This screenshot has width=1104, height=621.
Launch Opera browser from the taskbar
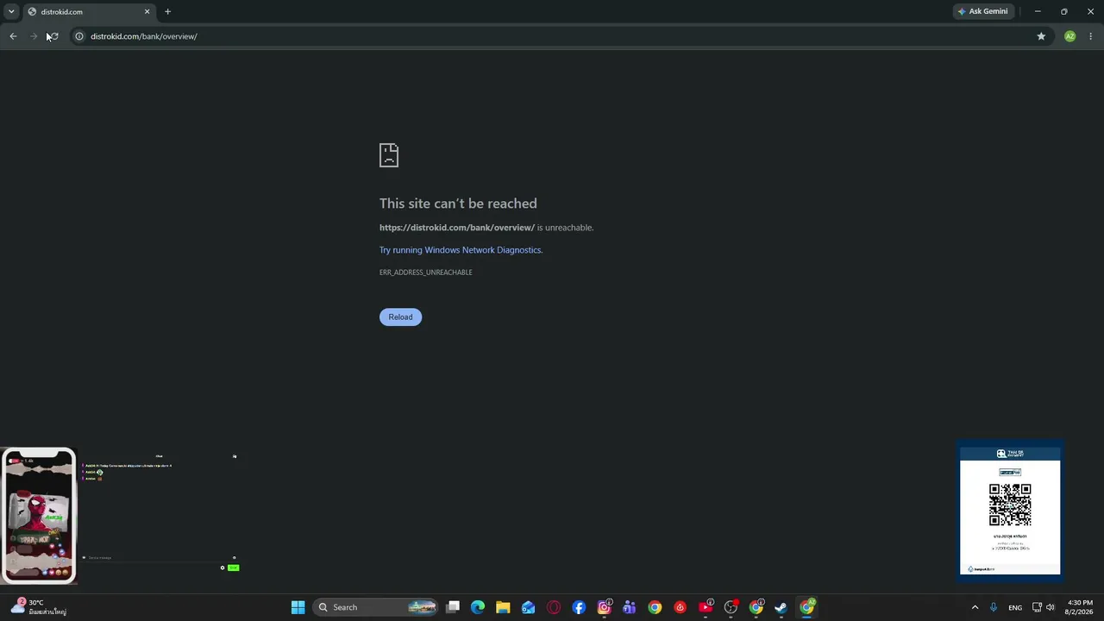[554, 607]
